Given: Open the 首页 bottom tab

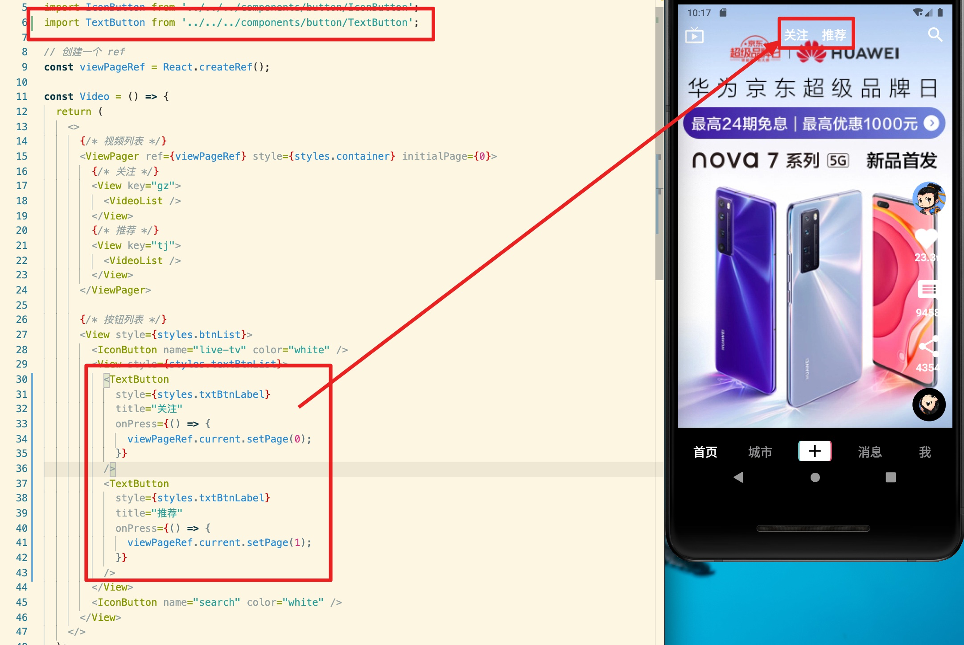Looking at the screenshot, I should tap(705, 452).
